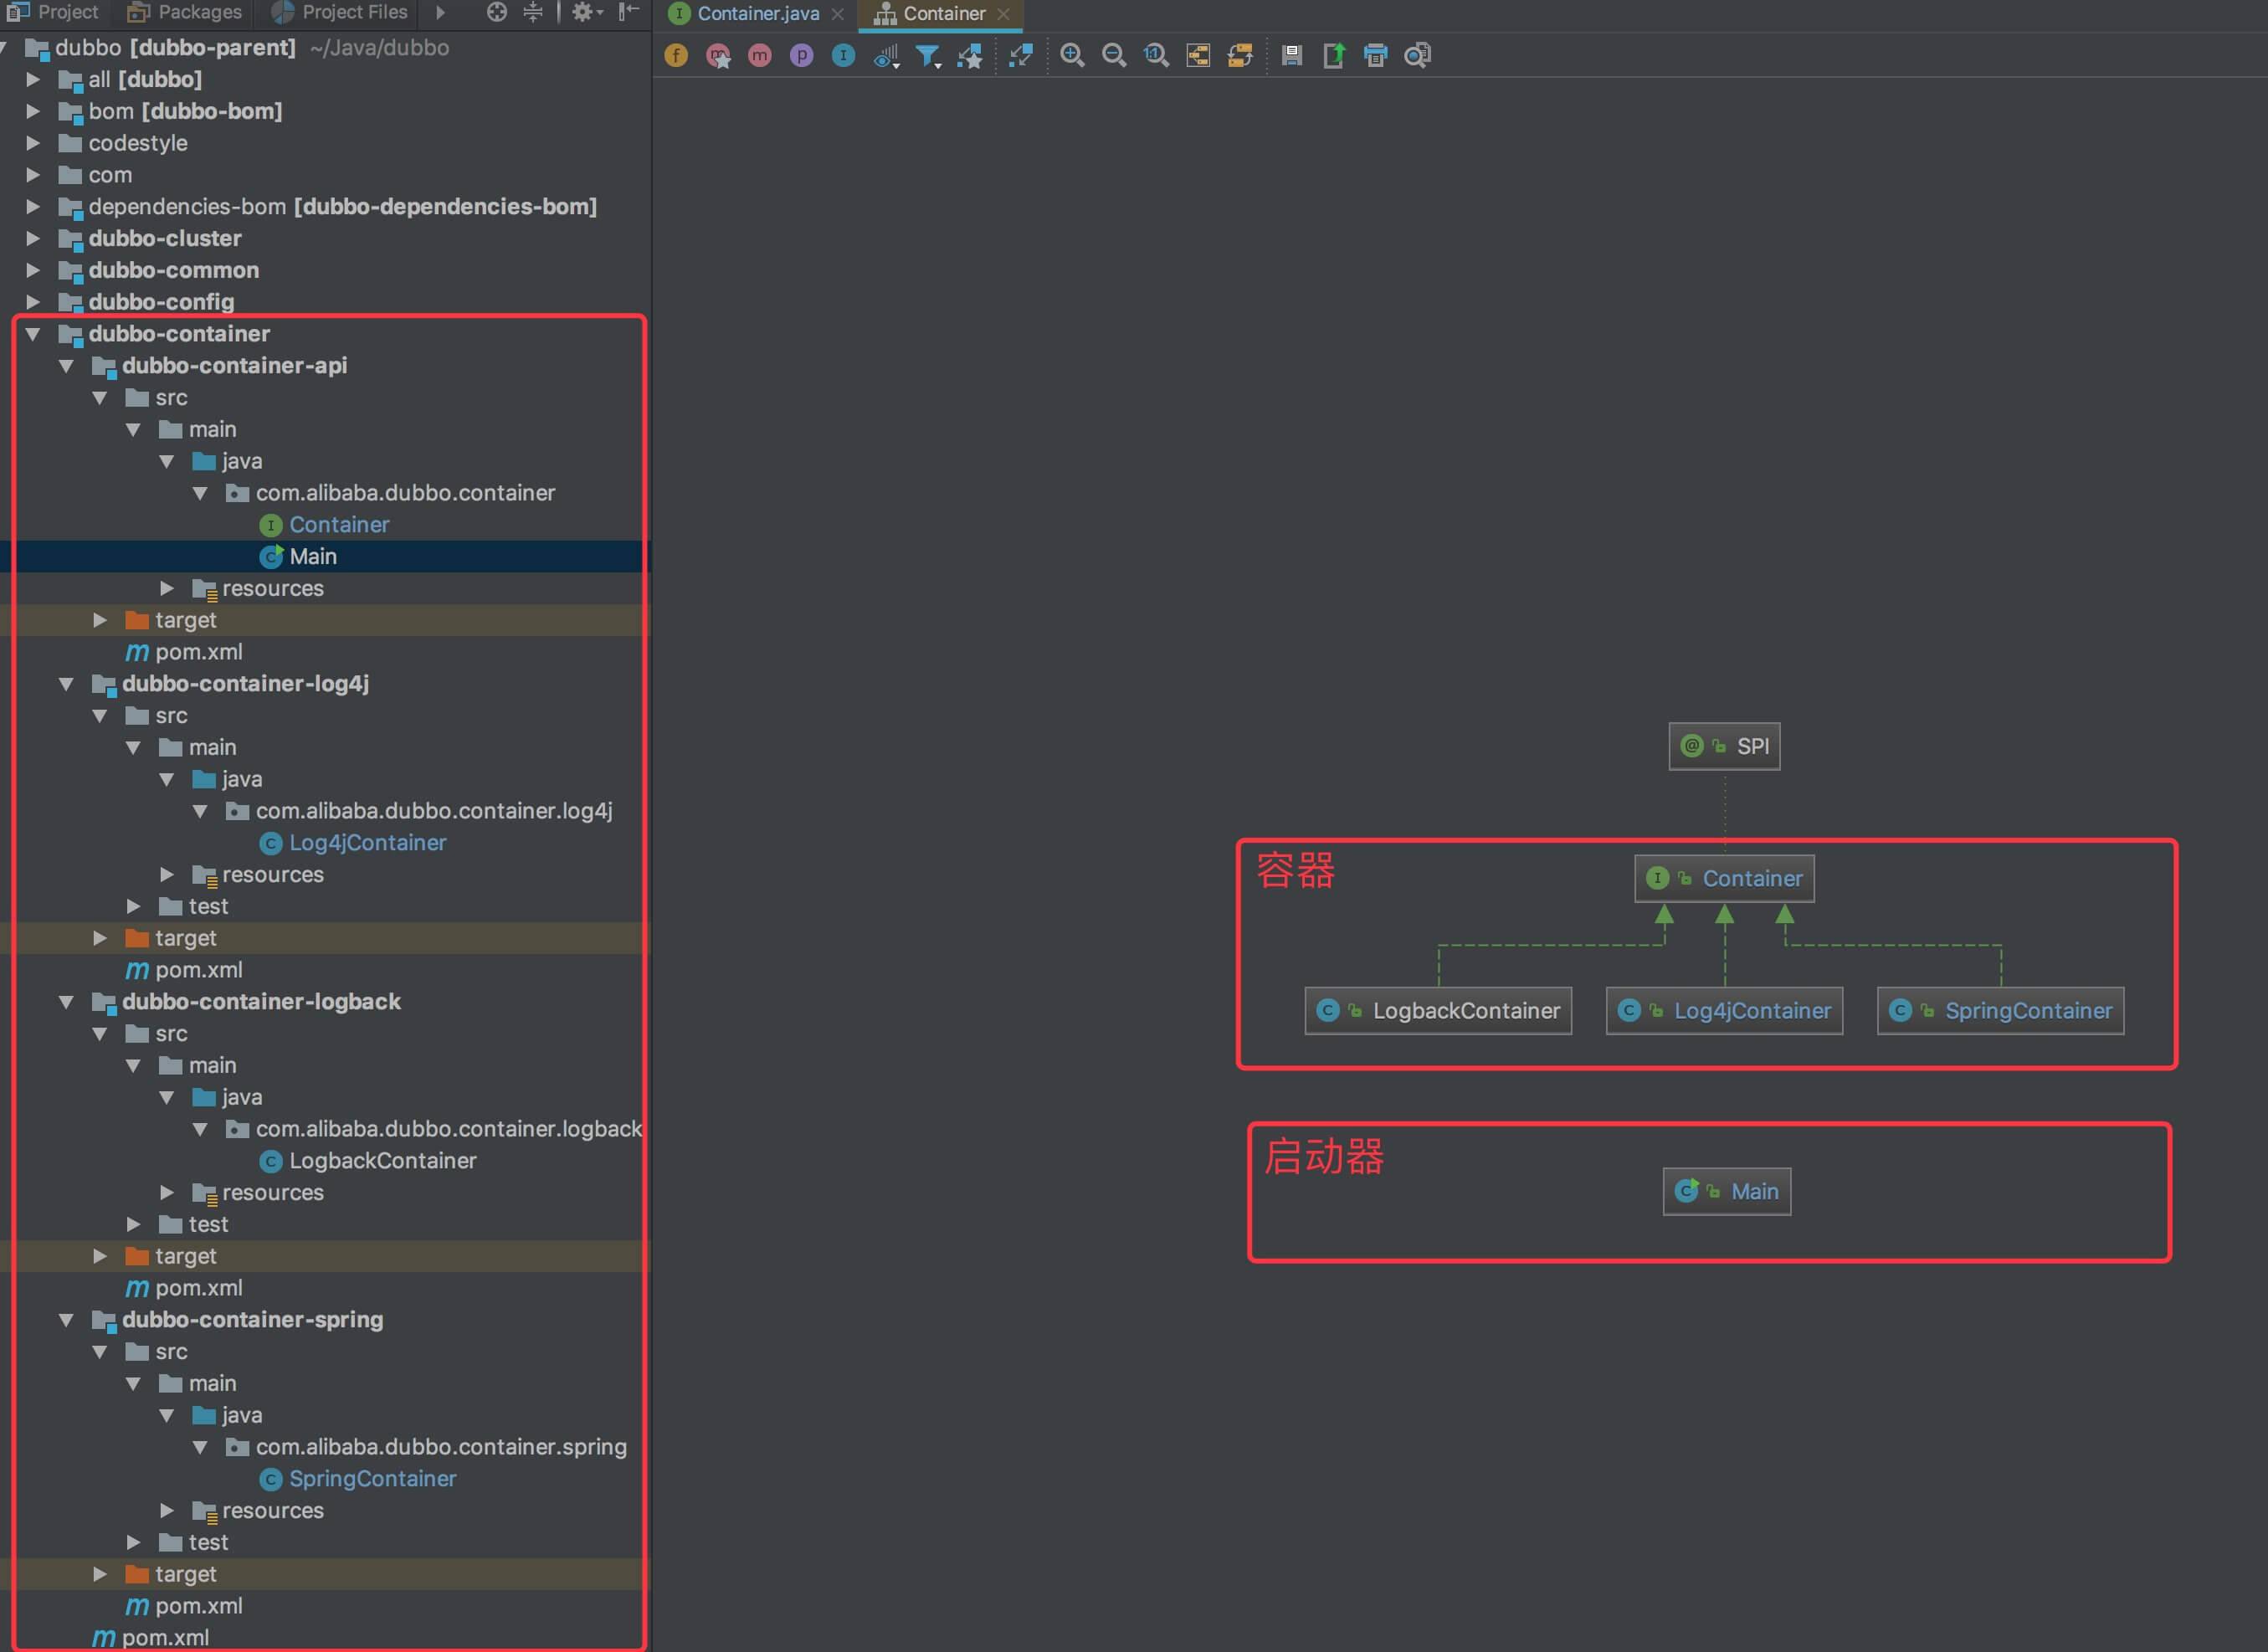This screenshot has width=2268, height=1652.
Task: Expand the dubbo-config module
Action: coord(32,302)
